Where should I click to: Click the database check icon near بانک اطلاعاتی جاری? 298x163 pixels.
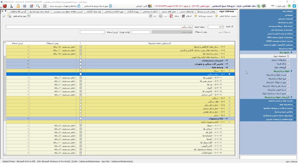point(259,6)
